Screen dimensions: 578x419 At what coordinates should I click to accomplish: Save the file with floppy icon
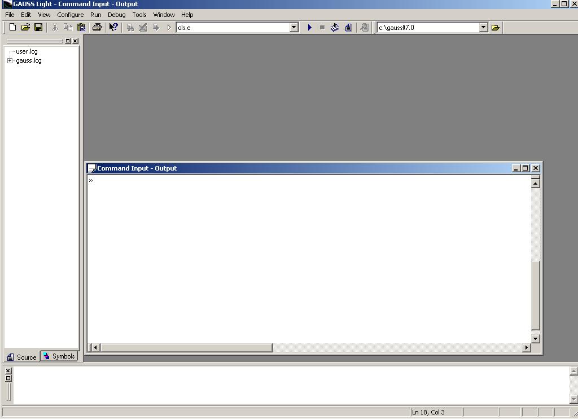point(38,27)
